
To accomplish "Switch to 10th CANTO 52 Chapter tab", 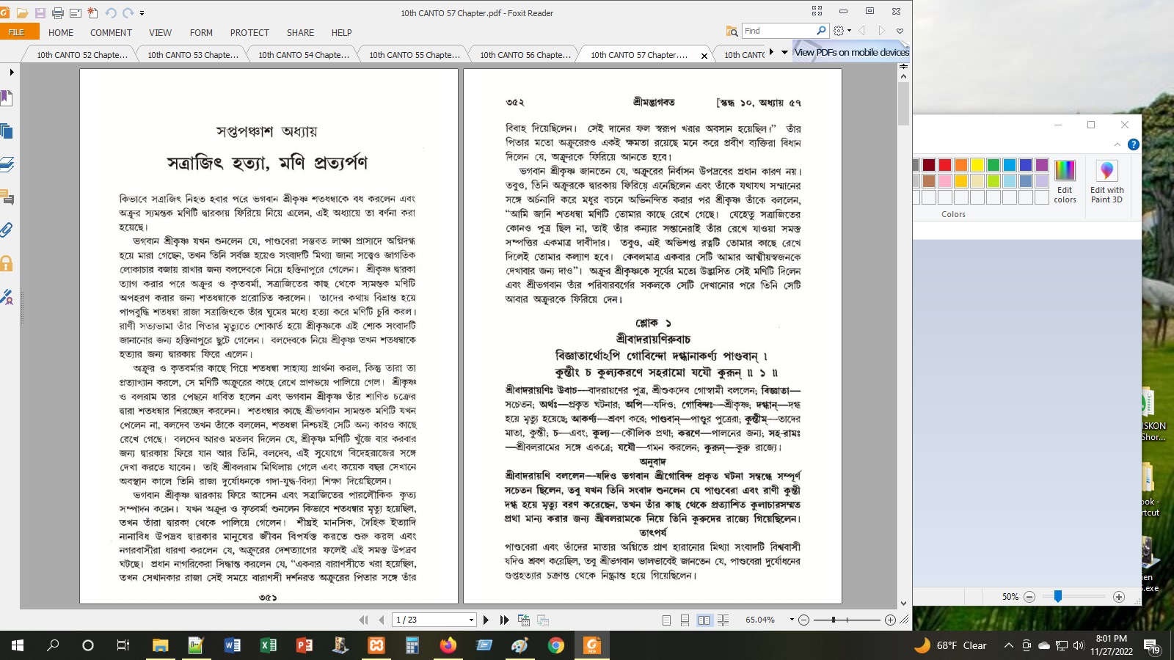I will 81,55.
